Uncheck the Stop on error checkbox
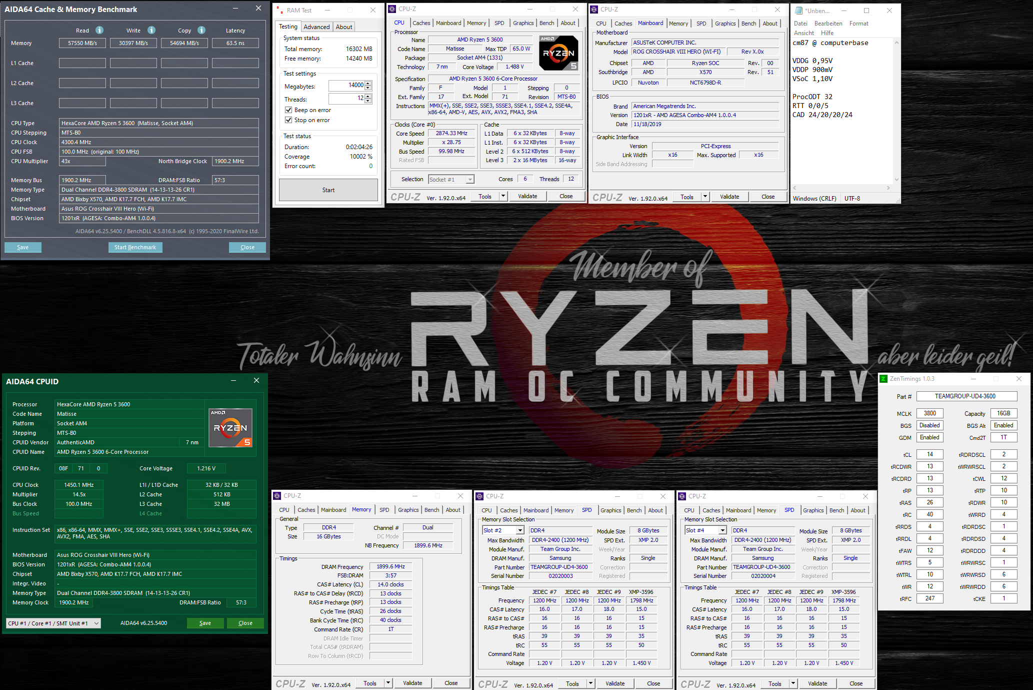The width and height of the screenshot is (1033, 690). [288, 120]
